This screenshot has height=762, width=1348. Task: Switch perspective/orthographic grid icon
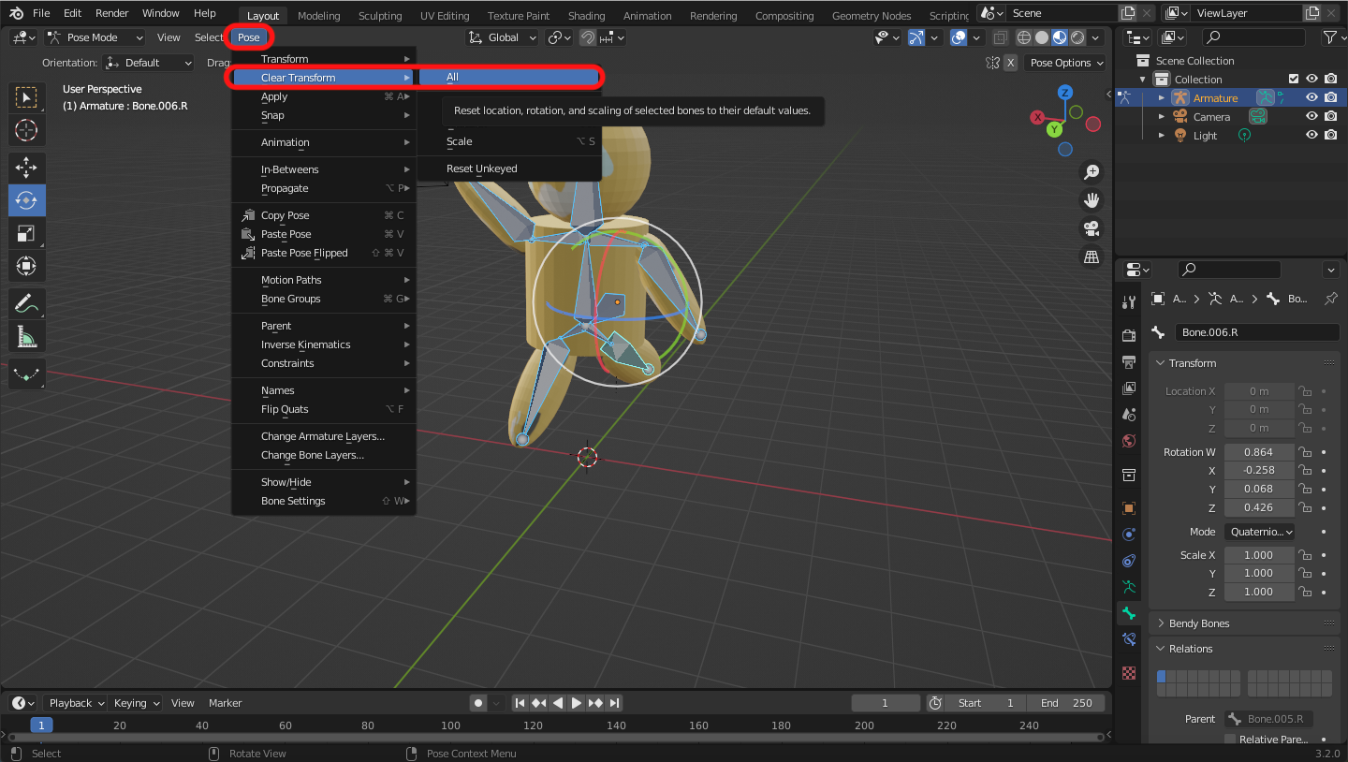pos(1092,256)
